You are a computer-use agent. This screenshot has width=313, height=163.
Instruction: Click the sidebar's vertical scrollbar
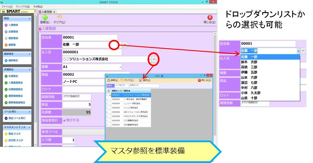(35, 80)
